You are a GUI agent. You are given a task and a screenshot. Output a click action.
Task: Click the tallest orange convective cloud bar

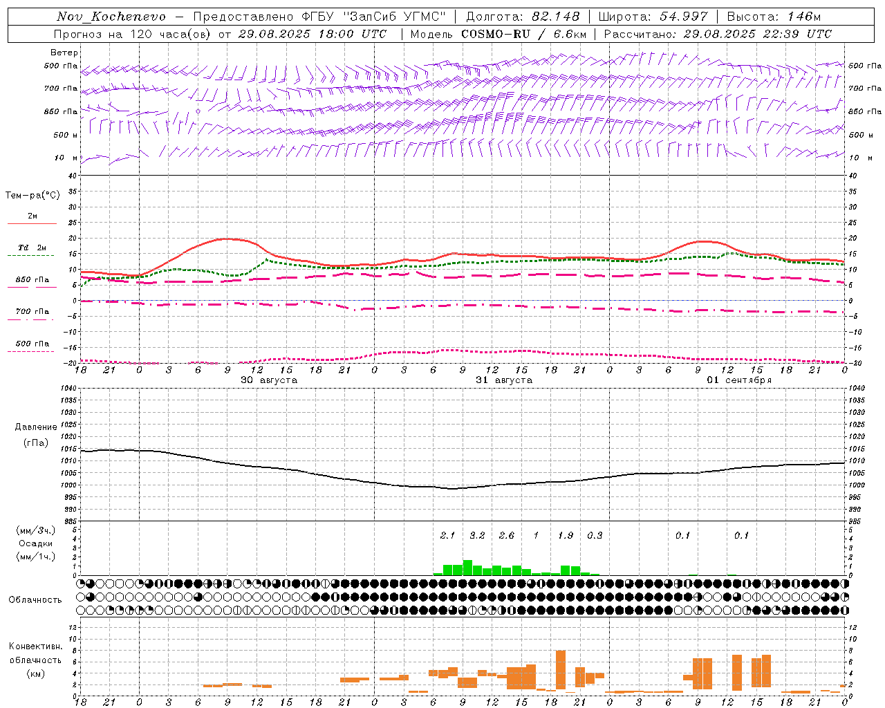(561, 670)
